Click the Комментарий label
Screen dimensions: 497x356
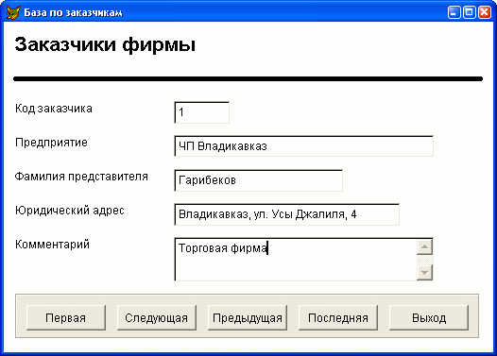point(52,245)
